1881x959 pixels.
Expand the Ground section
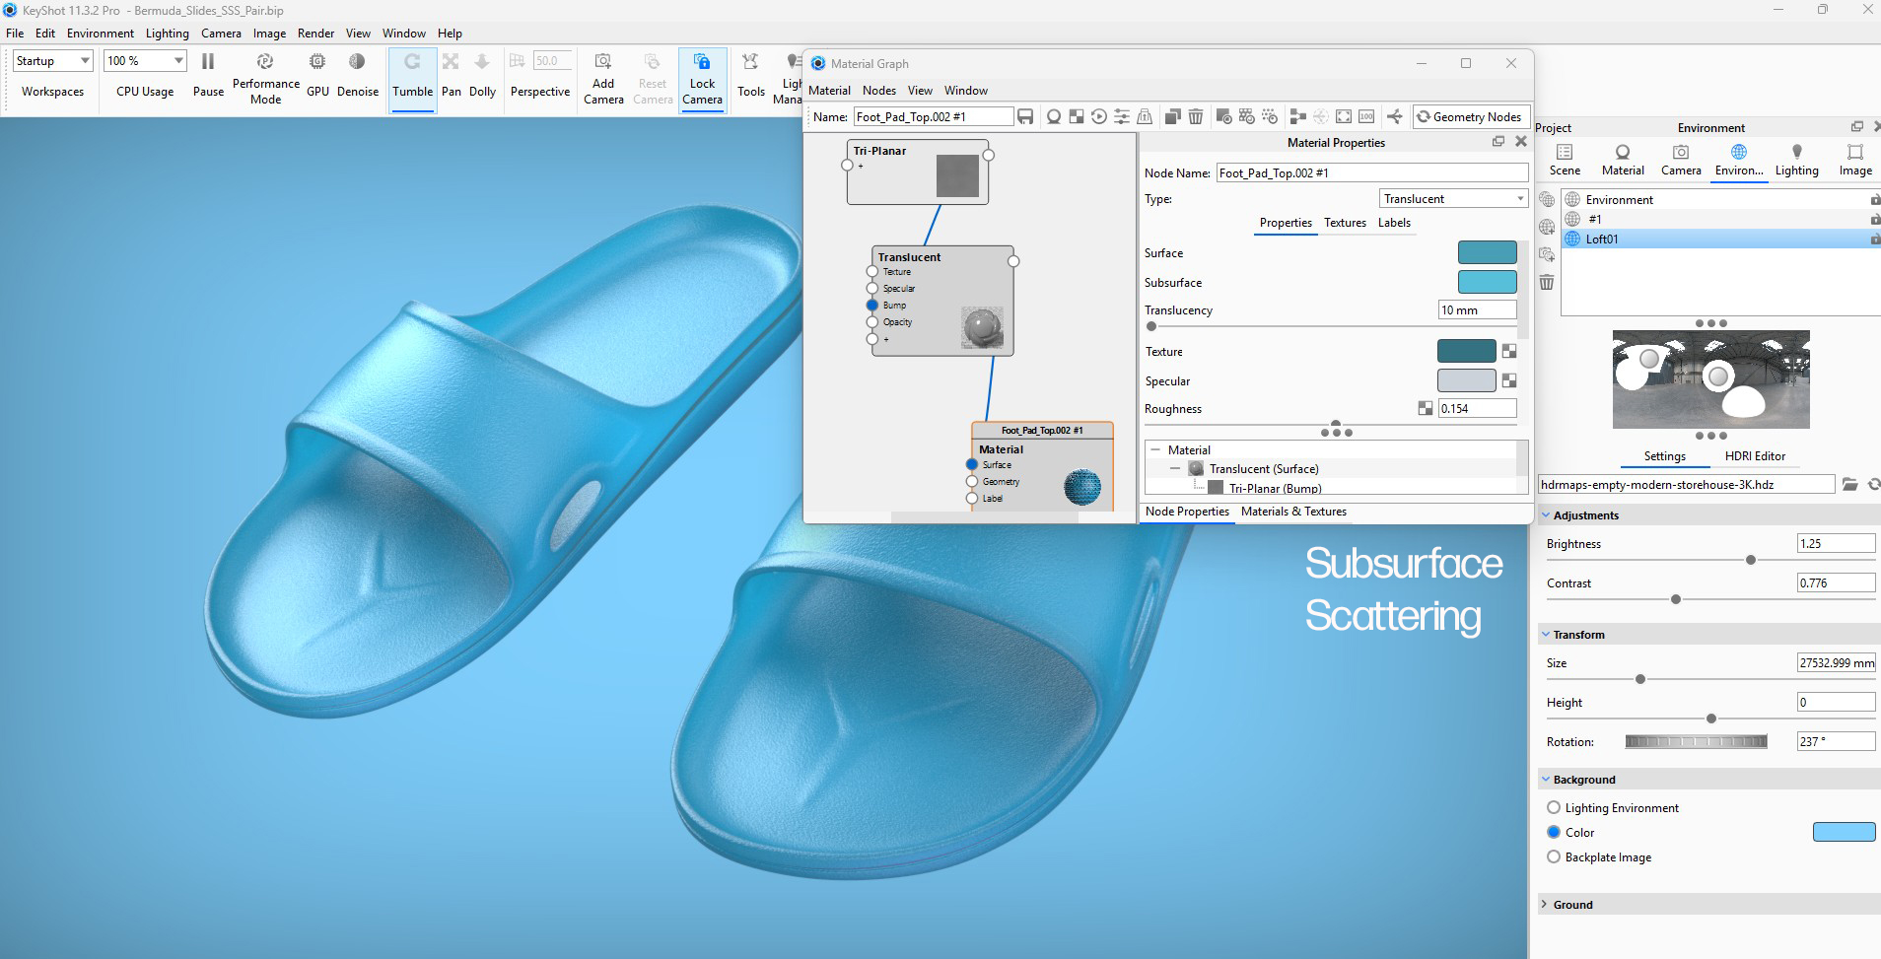coord(1572,905)
